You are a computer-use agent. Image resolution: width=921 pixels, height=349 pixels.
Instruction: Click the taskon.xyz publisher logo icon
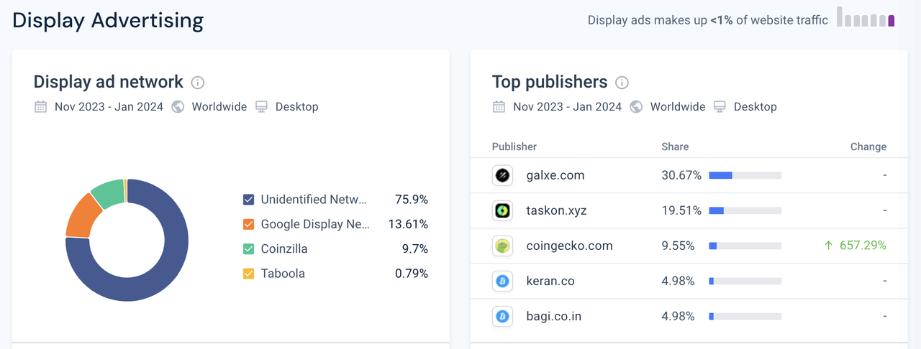tap(502, 210)
